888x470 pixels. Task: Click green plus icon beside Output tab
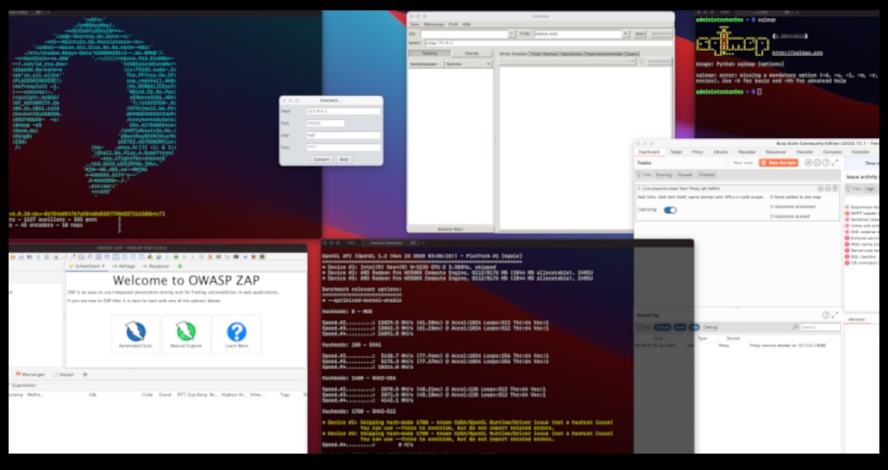point(84,374)
